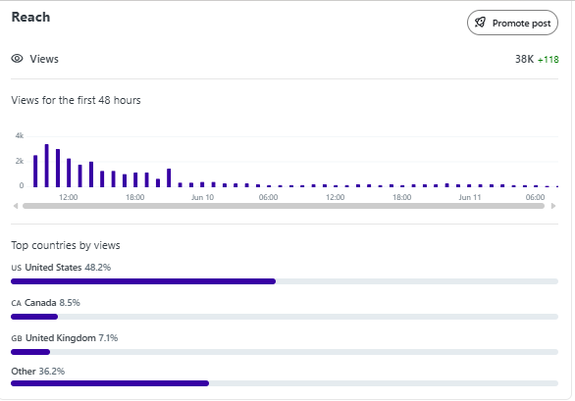Click the Canada progress bar

(285, 317)
